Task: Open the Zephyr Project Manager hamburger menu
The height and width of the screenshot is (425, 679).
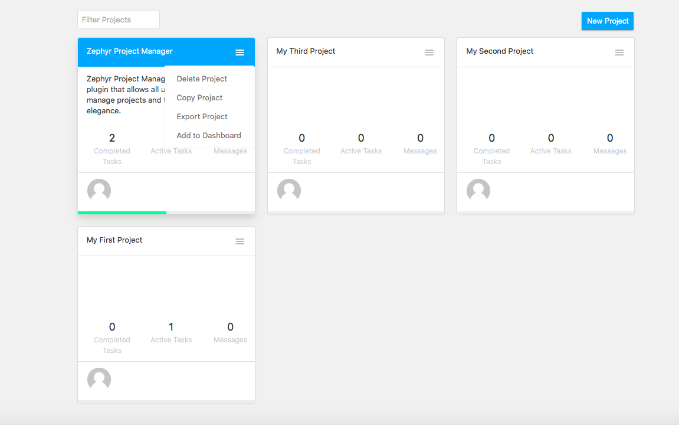Action: 240,52
